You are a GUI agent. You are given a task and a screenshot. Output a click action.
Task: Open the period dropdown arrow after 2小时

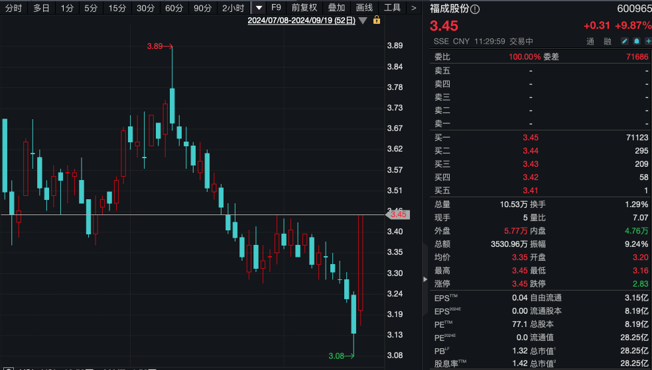point(259,8)
